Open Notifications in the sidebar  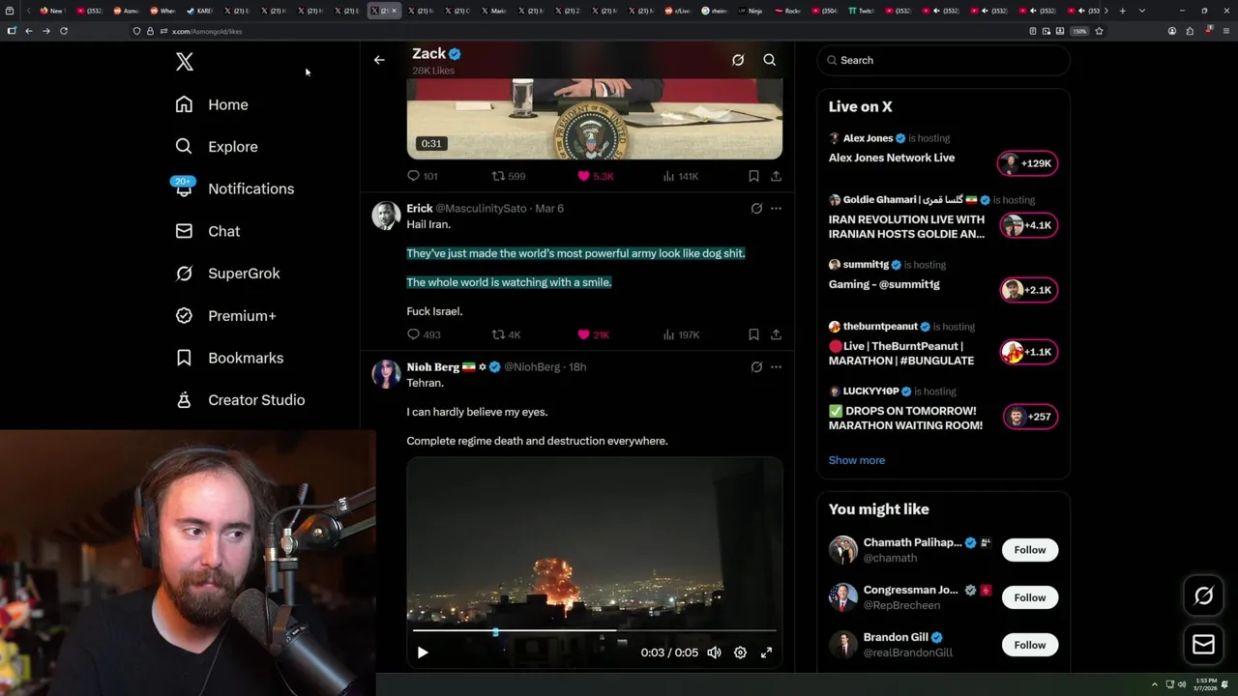(x=233, y=188)
